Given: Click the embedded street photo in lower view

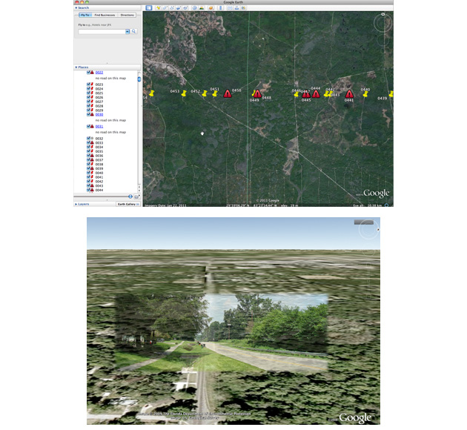Looking at the screenshot, I should pyautogui.click(x=222, y=334).
